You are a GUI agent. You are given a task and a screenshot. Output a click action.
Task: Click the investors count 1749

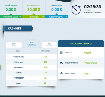point(86,74)
